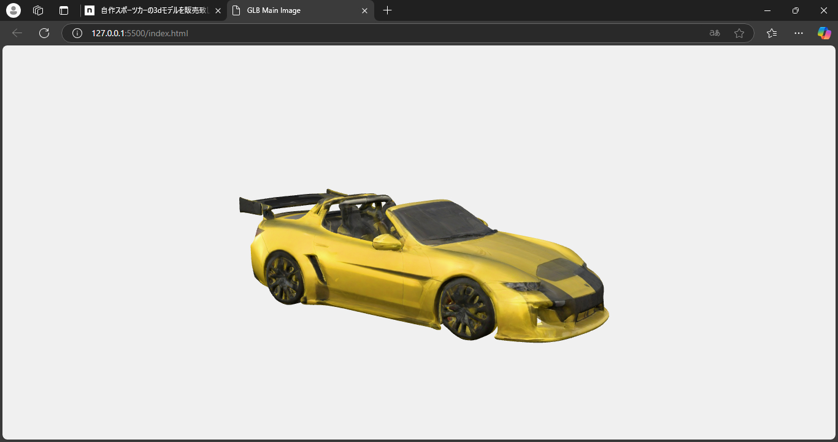
Task: Click the back navigation arrow
Action: click(x=17, y=33)
